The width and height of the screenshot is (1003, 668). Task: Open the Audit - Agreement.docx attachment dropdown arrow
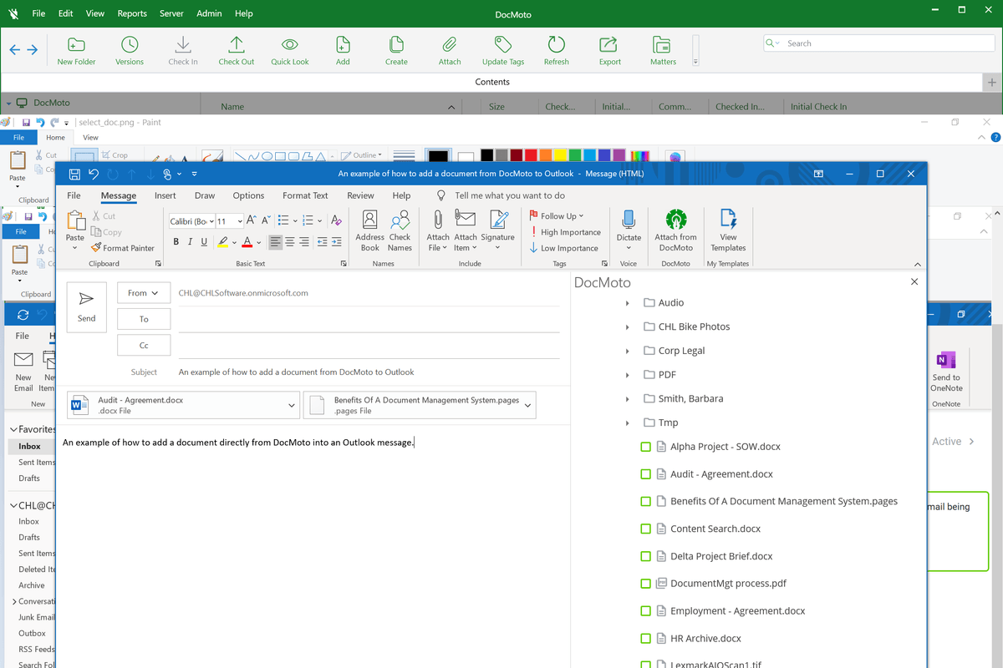[x=292, y=406]
